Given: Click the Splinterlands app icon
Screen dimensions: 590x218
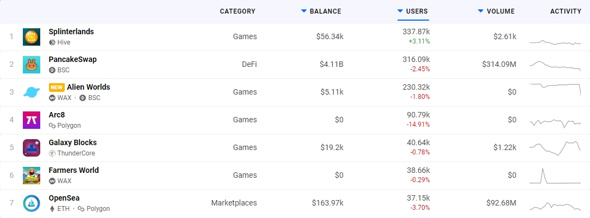Looking at the screenshot, I should click(x=32, y=37).
